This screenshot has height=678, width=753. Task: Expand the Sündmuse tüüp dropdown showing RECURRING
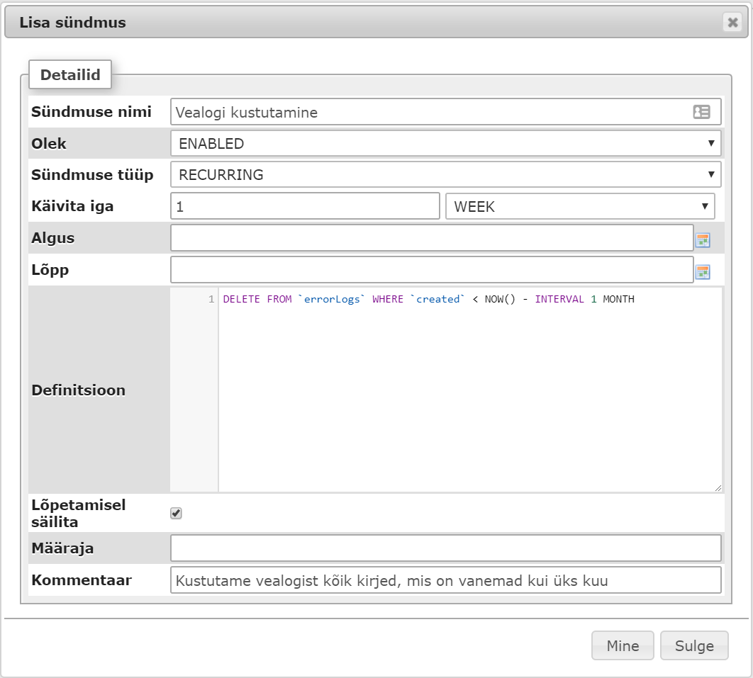[445, 175]
